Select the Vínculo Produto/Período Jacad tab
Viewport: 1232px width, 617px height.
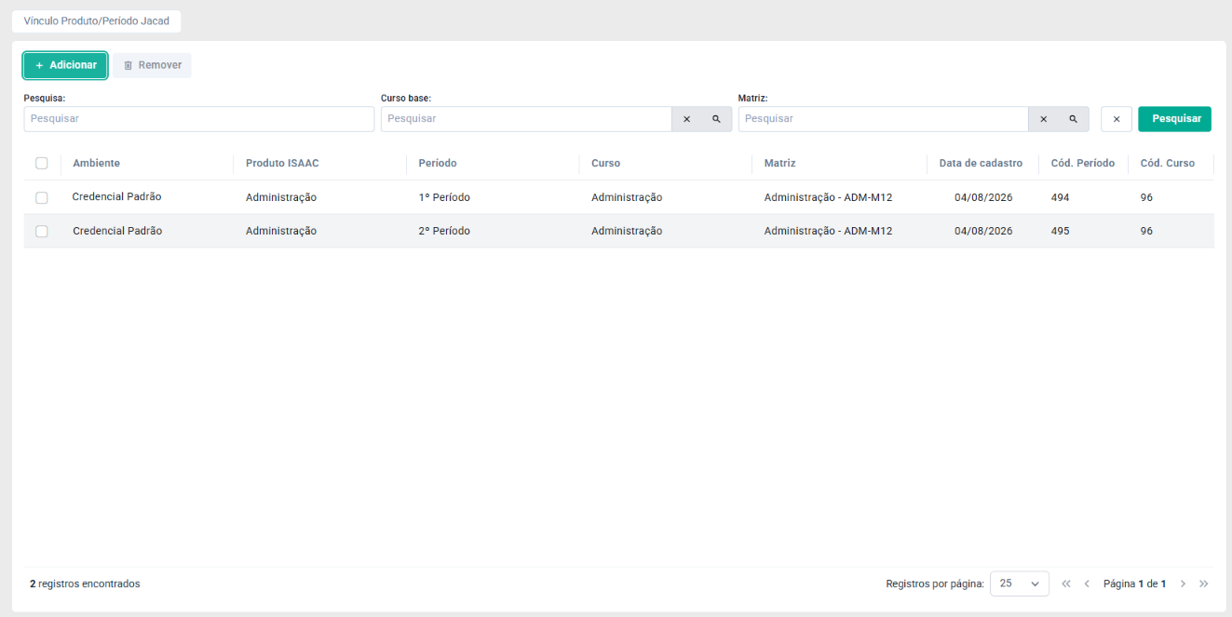pos(97,20)
